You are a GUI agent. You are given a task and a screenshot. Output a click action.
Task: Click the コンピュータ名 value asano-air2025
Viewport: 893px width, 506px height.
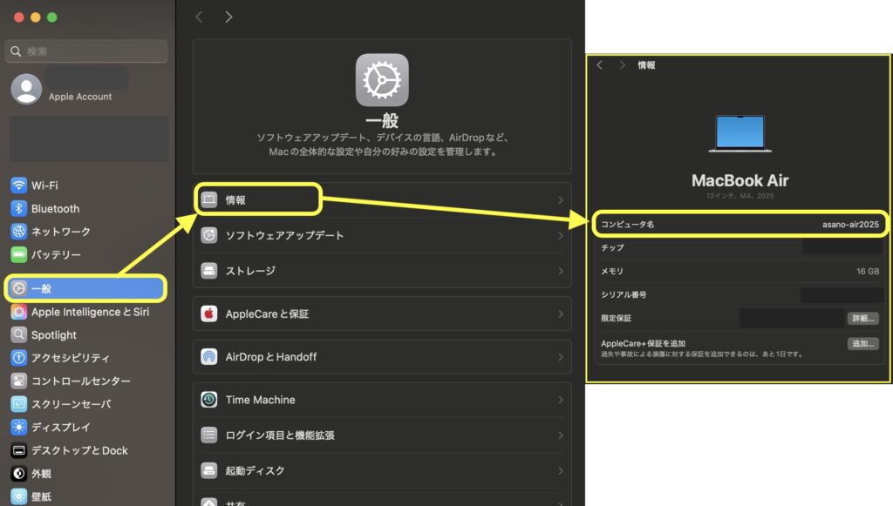click(x=850, y=225)
